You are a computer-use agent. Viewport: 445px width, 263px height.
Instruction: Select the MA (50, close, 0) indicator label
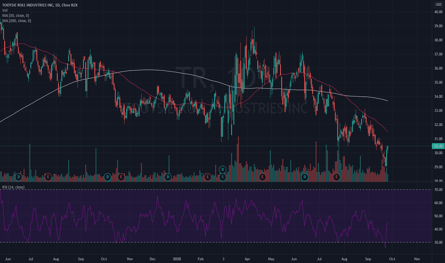[x=16, y=16]
